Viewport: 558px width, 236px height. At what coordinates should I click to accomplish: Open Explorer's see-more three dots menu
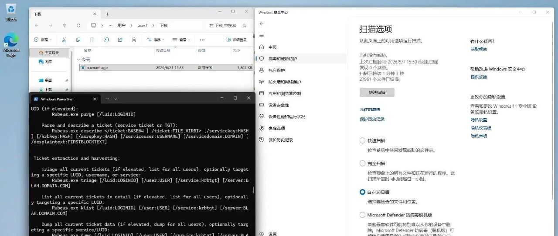[202, 40]
